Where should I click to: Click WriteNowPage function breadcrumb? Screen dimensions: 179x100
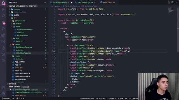coord(90,6)
